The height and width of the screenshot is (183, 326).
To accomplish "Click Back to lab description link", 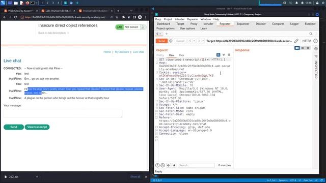I will click(x=53, y=33).
